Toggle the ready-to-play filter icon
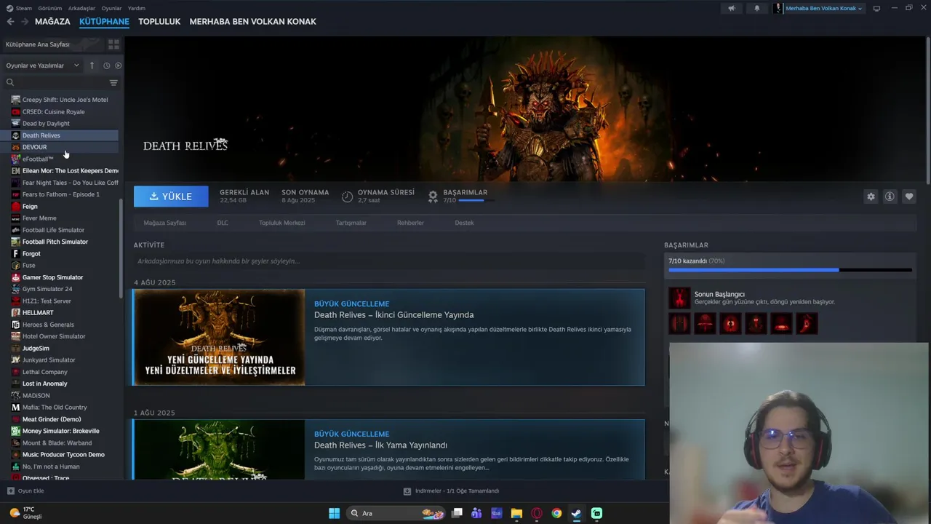Screen dimensions: 931x524 (x=119, y=65)
